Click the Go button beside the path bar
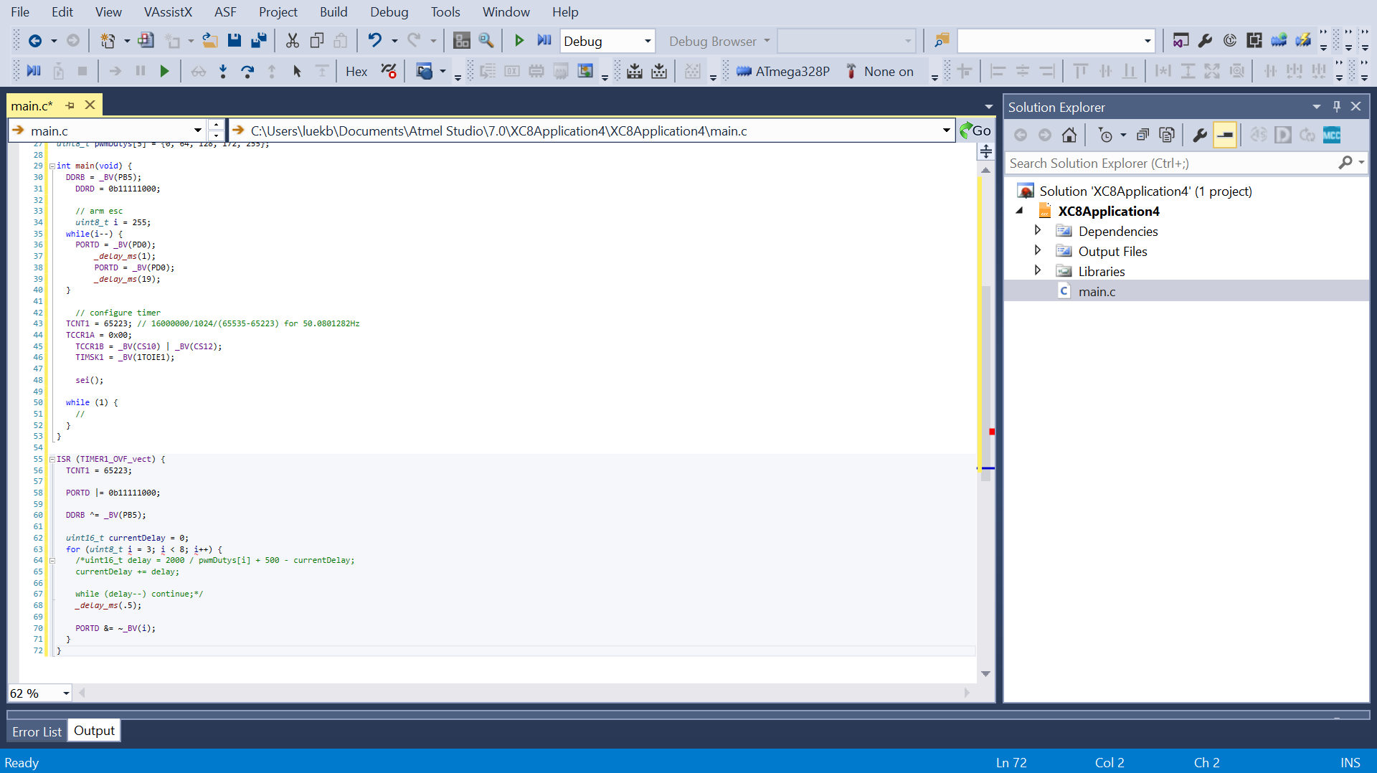 976,131
